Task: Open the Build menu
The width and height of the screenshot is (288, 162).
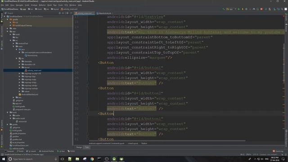Action: 49,5
